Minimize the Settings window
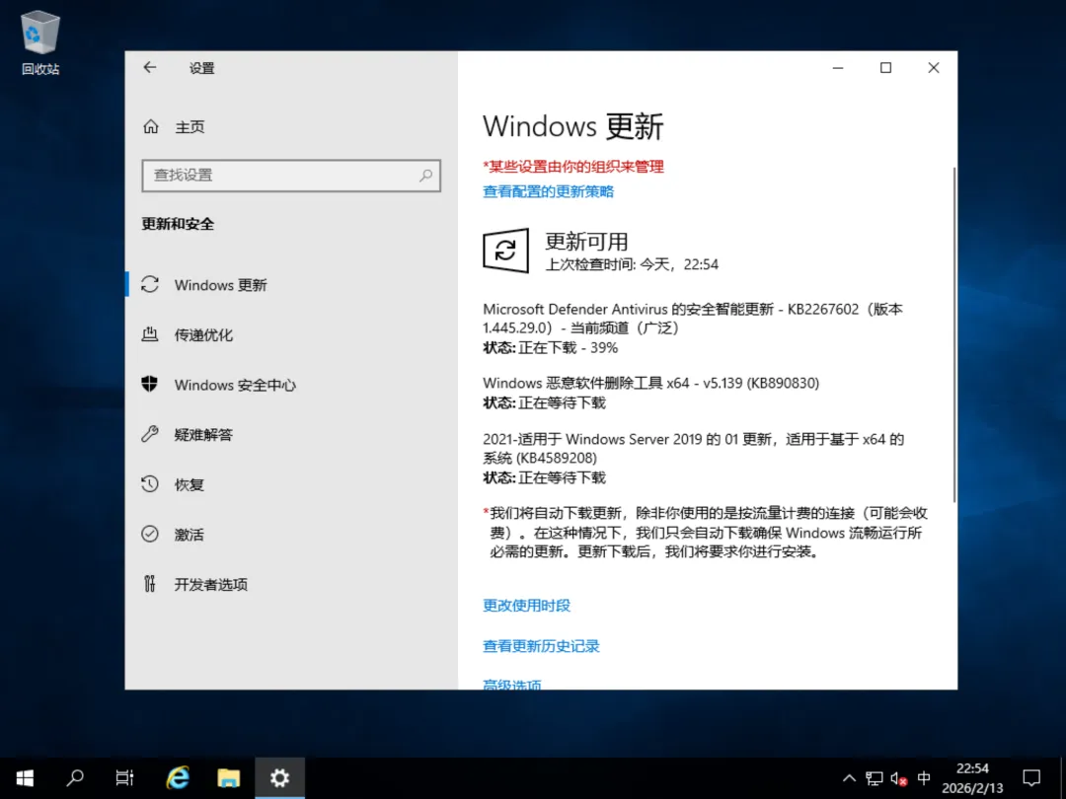Viewport: 1066px width, 799px height. pyautogui.click(x=838, y=67)
